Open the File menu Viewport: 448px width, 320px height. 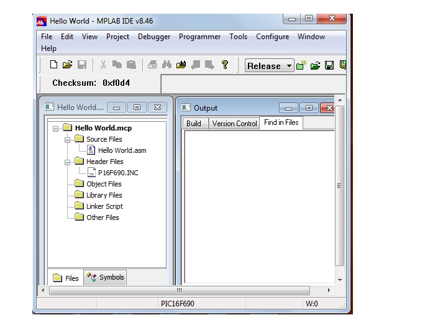pos(47,37)
